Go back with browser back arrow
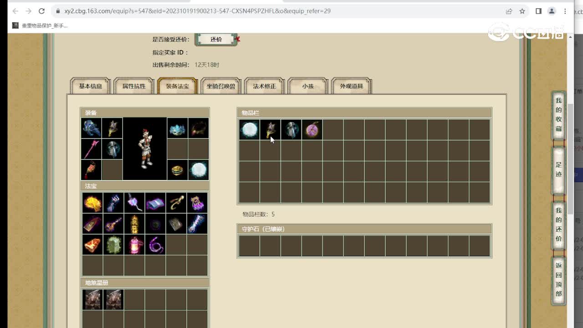 pos(15,11)
